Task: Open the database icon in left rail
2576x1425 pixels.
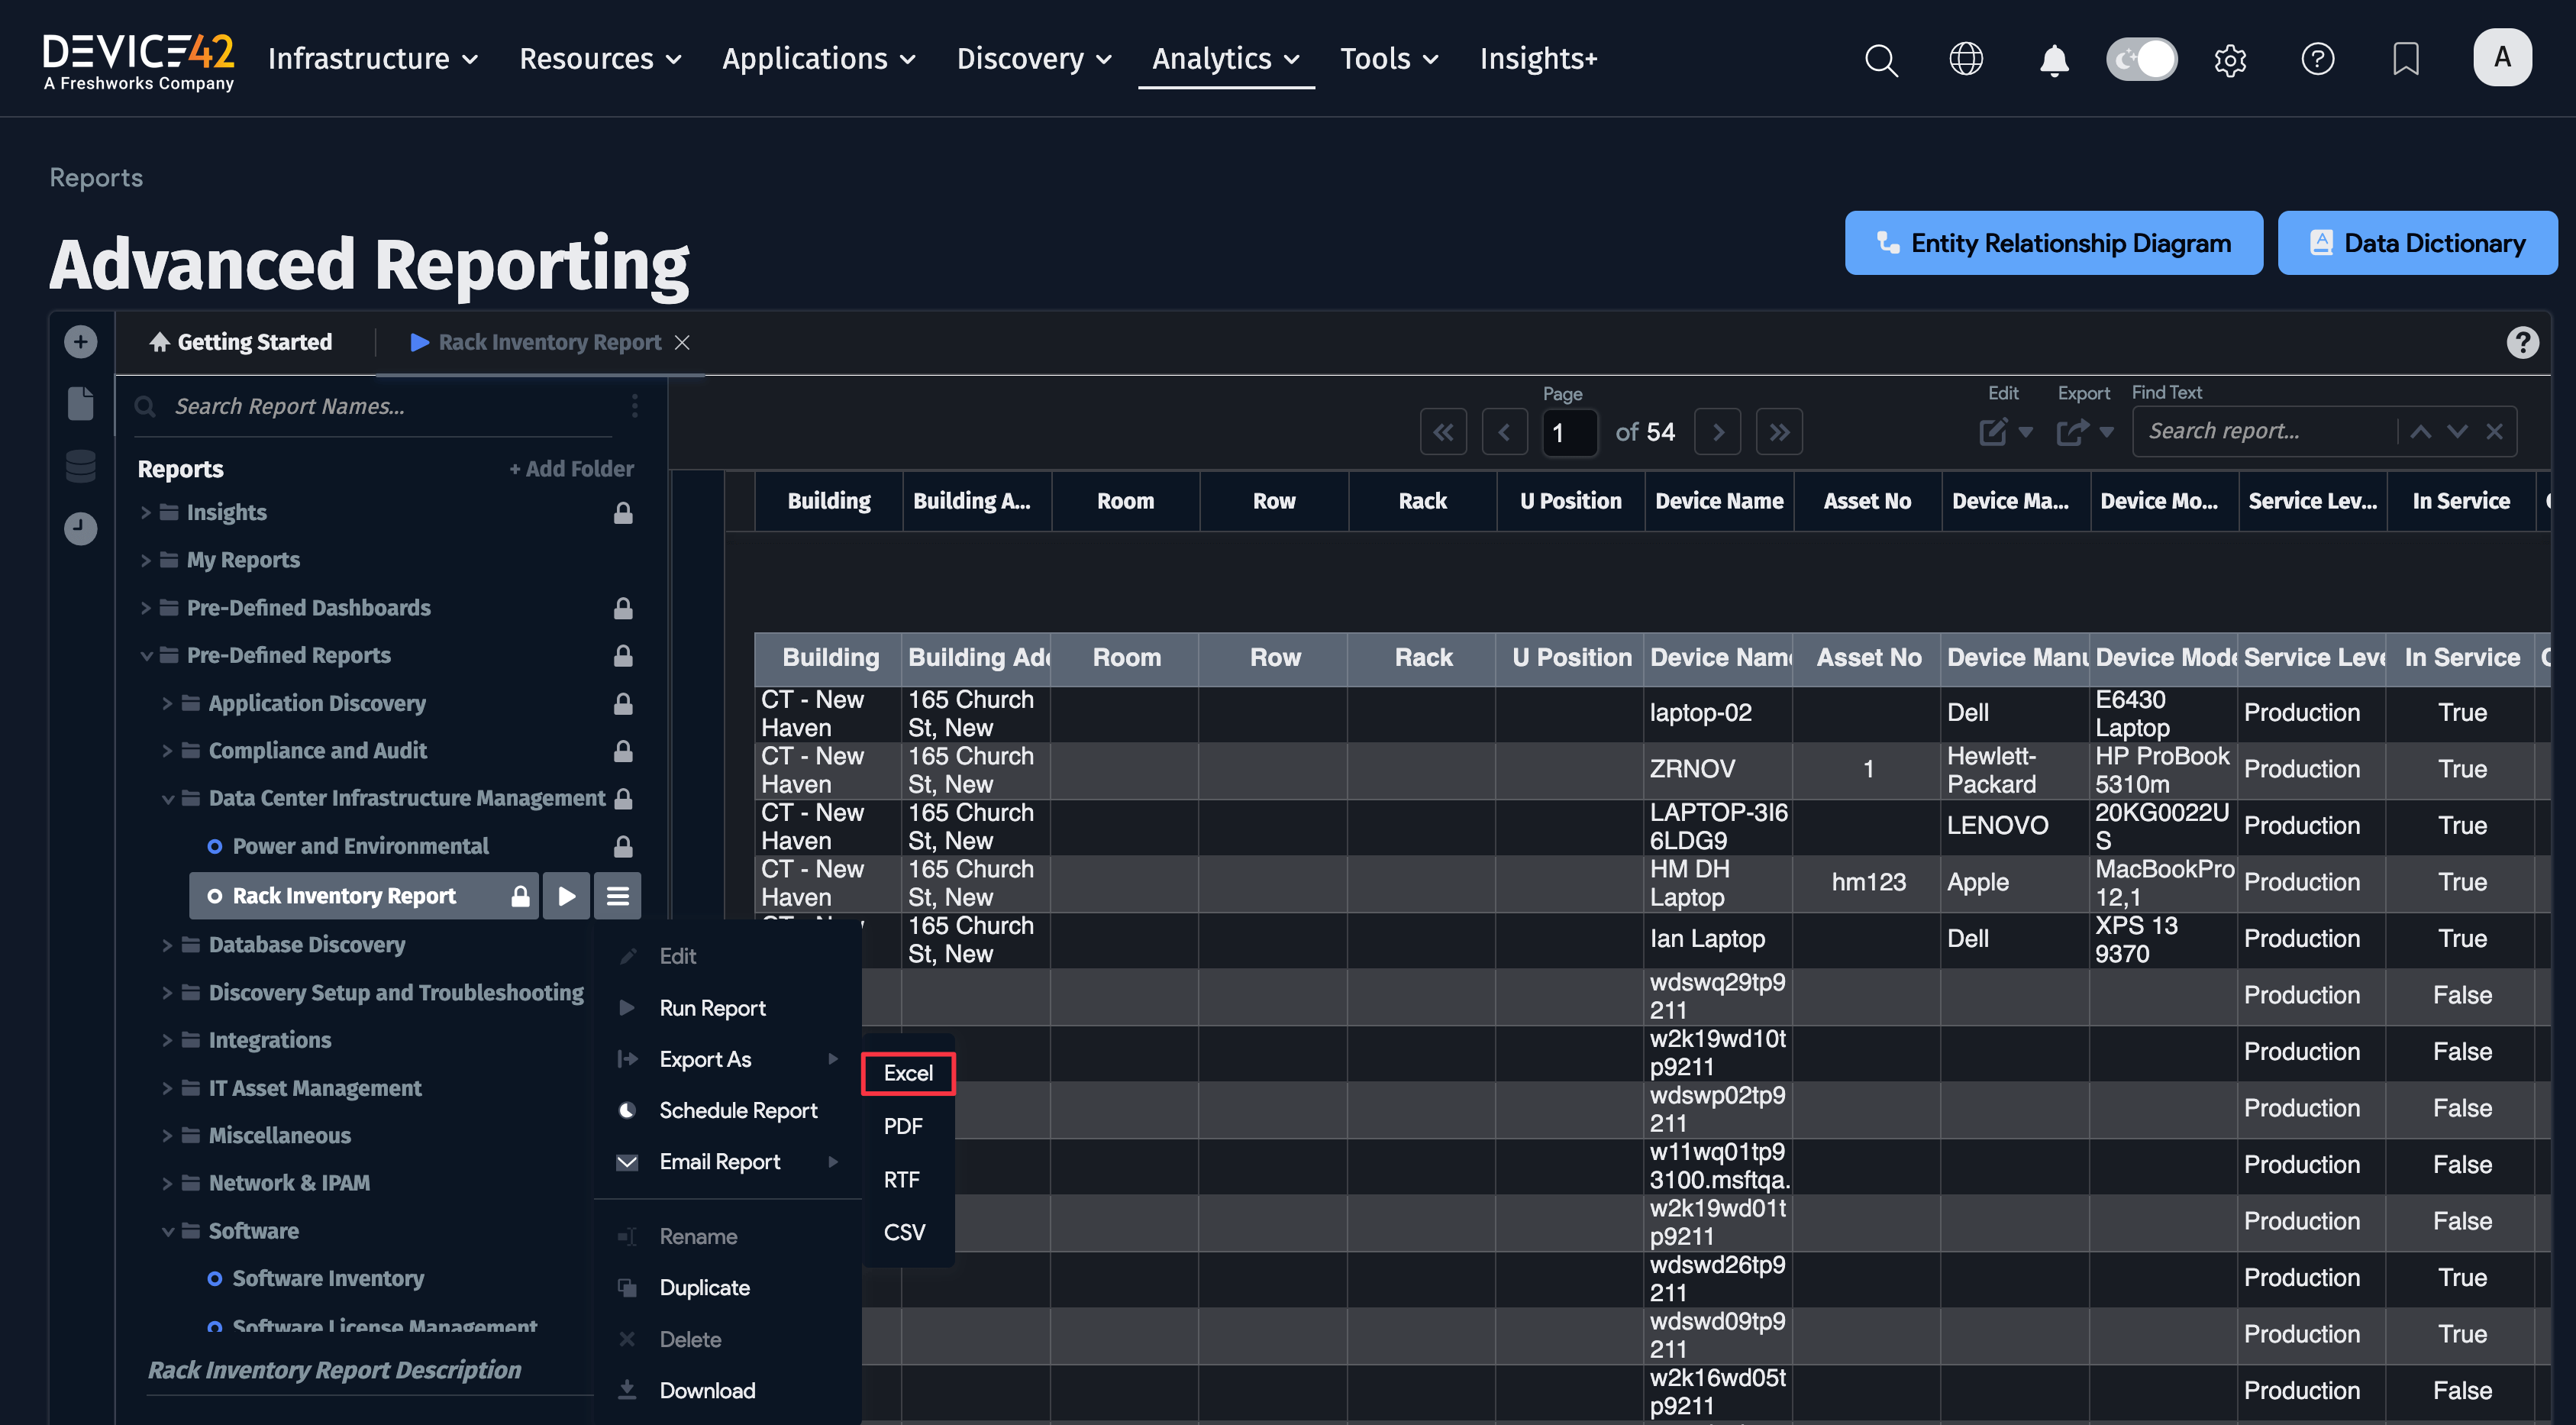Action: tap(81, 466)
